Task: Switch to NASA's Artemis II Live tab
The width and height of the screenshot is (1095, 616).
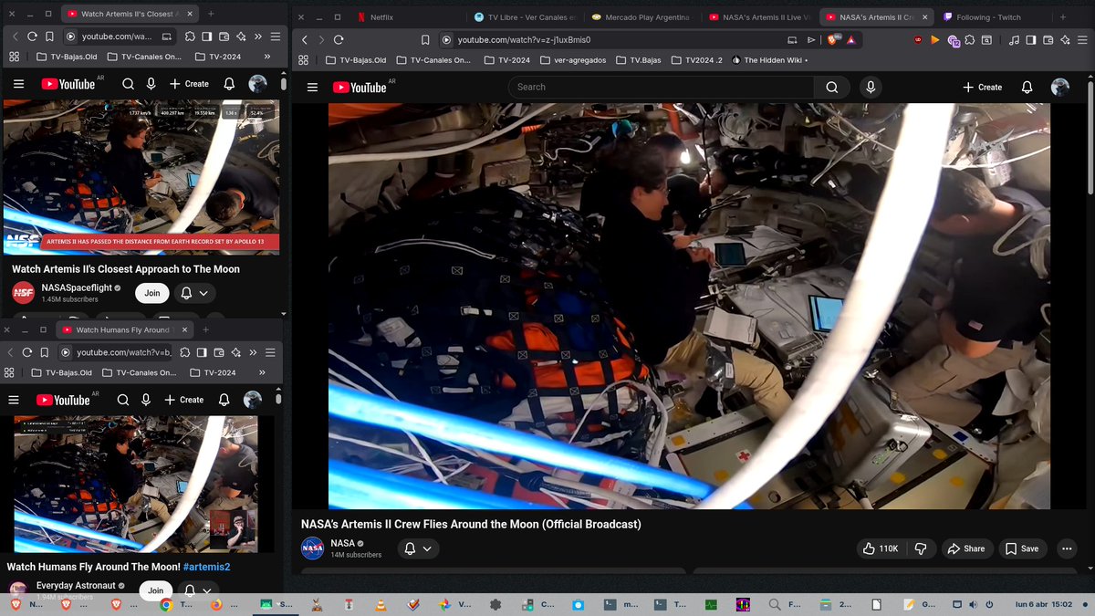Action: click(759, 17)
